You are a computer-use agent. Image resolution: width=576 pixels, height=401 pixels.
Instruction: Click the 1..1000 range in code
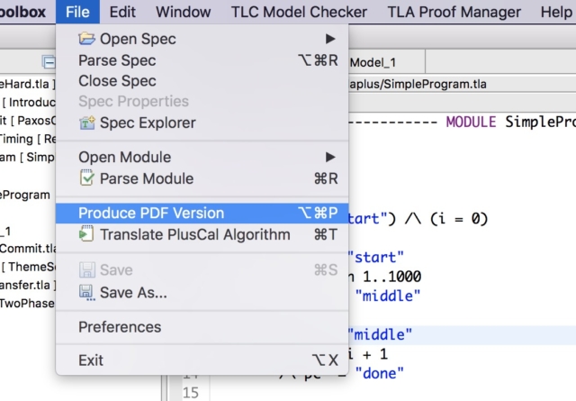click(x=392, y=277)
